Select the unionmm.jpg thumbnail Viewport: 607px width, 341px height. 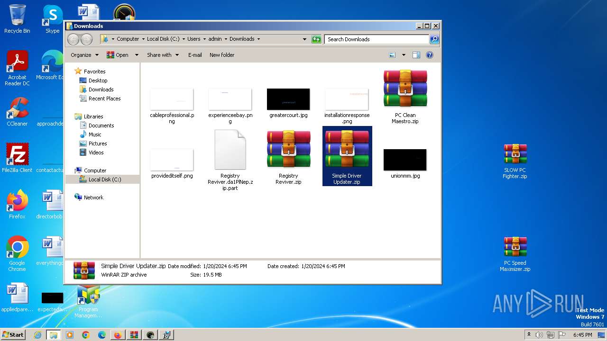tap(405, 163)
